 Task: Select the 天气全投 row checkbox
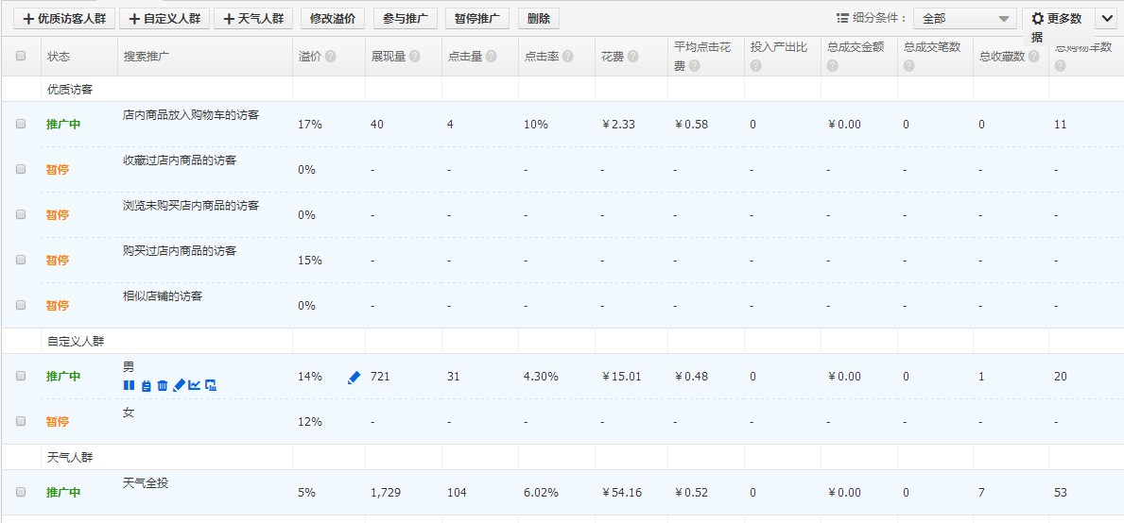click(21, 492)
